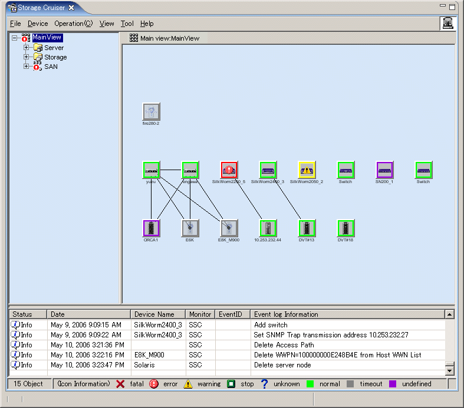Select Server in the tree

point(54,48)
